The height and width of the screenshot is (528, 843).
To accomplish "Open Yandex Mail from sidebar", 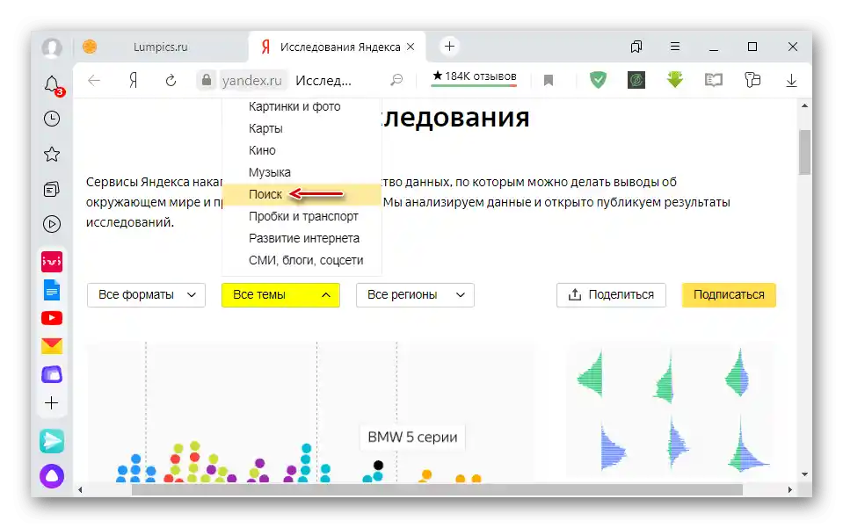I will (x=52, y=346).
